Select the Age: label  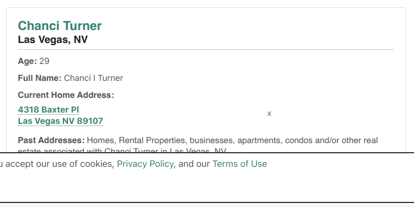tap(27, 61)
